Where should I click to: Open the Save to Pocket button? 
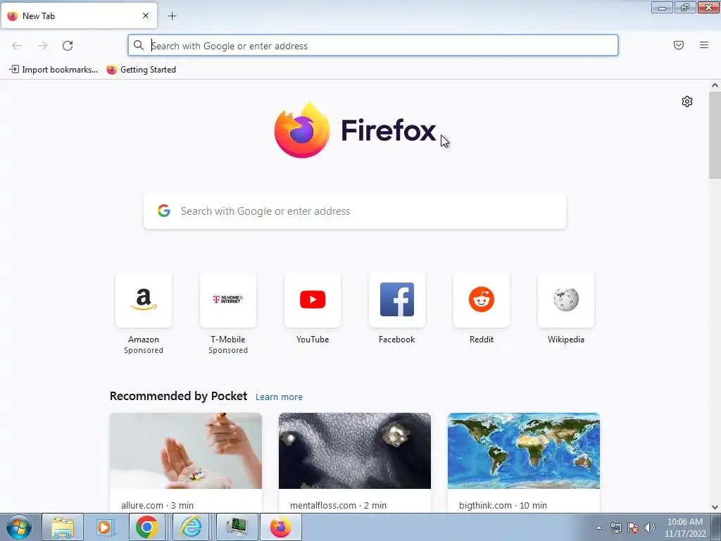tap(679, 45)
